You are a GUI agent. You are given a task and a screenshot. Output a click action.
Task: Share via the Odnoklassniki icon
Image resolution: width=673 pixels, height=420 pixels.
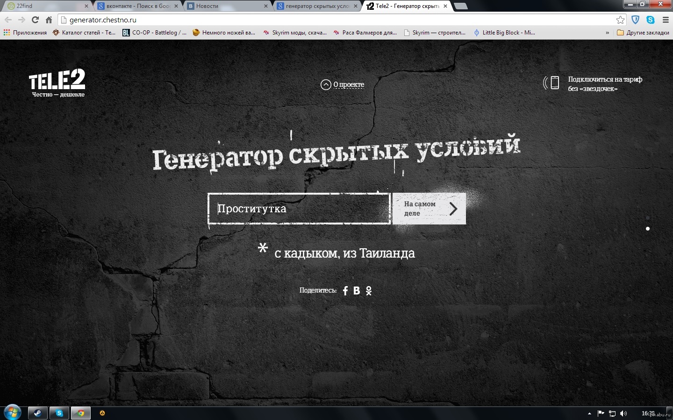(369, 291)
